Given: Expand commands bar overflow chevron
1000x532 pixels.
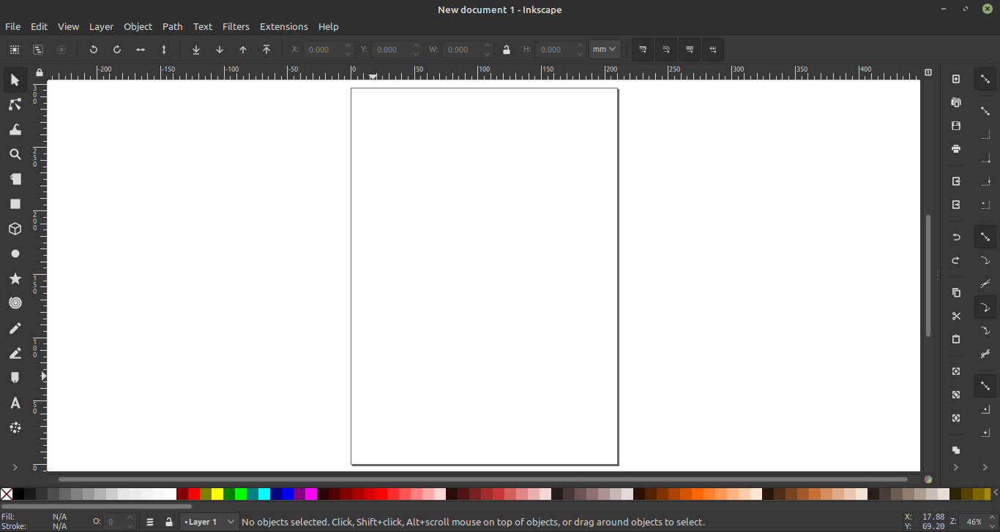Looking at the screenshot, I should (x=956, y=467).
